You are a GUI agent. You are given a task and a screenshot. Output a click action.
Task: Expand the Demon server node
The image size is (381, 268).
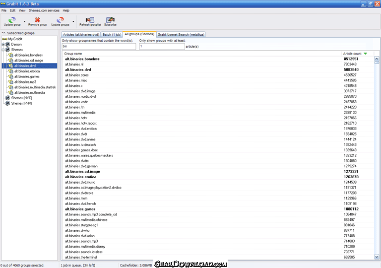point(3,44)
